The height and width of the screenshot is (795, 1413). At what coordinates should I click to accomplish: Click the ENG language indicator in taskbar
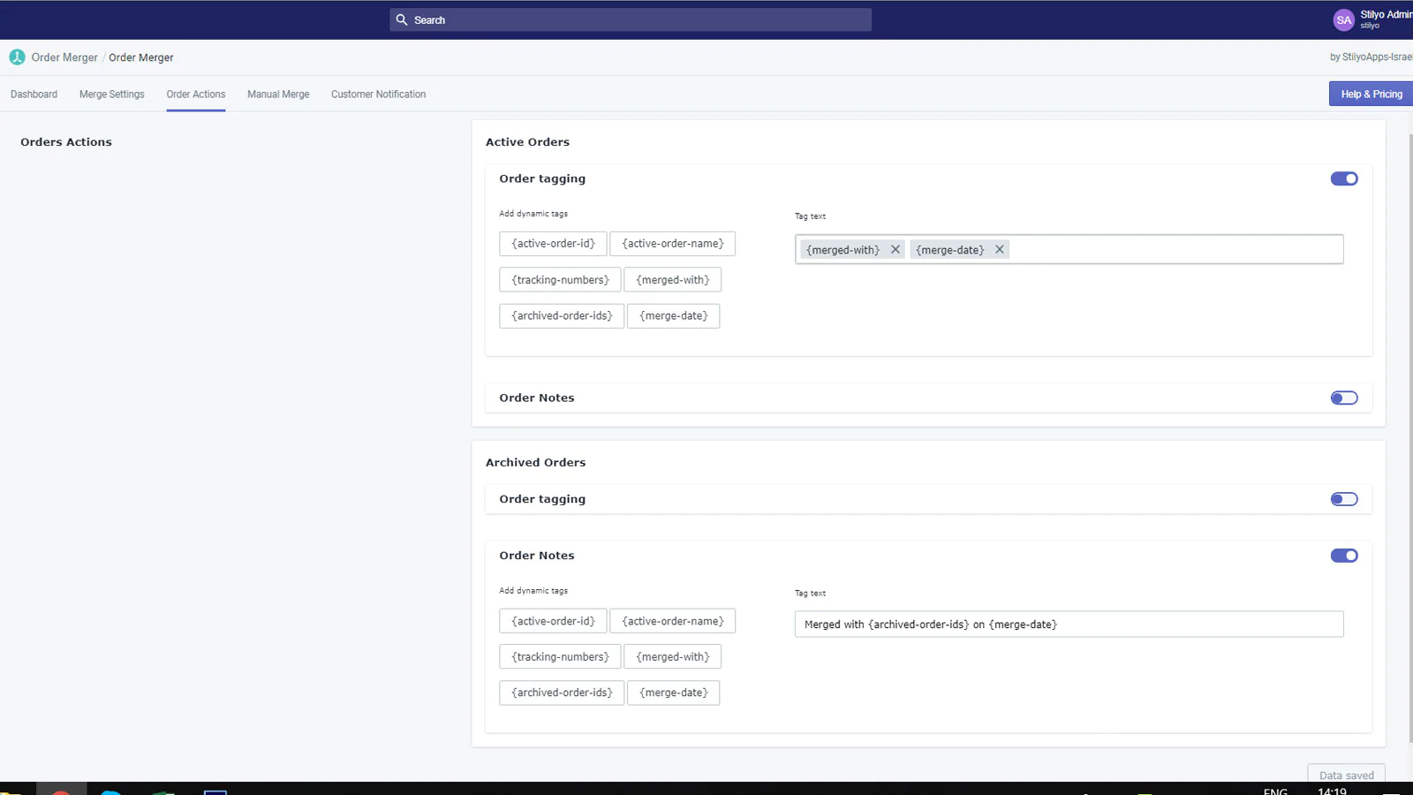[x=1275, y=791]
